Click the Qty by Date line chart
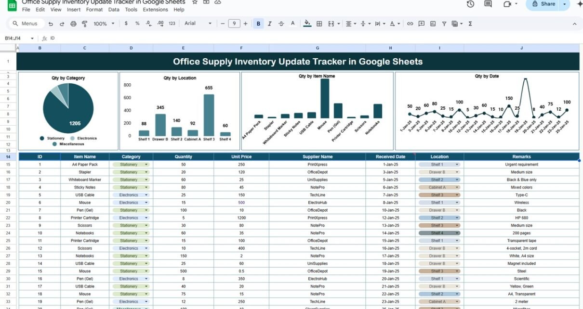The image size is (583, 309). point(487,111)
